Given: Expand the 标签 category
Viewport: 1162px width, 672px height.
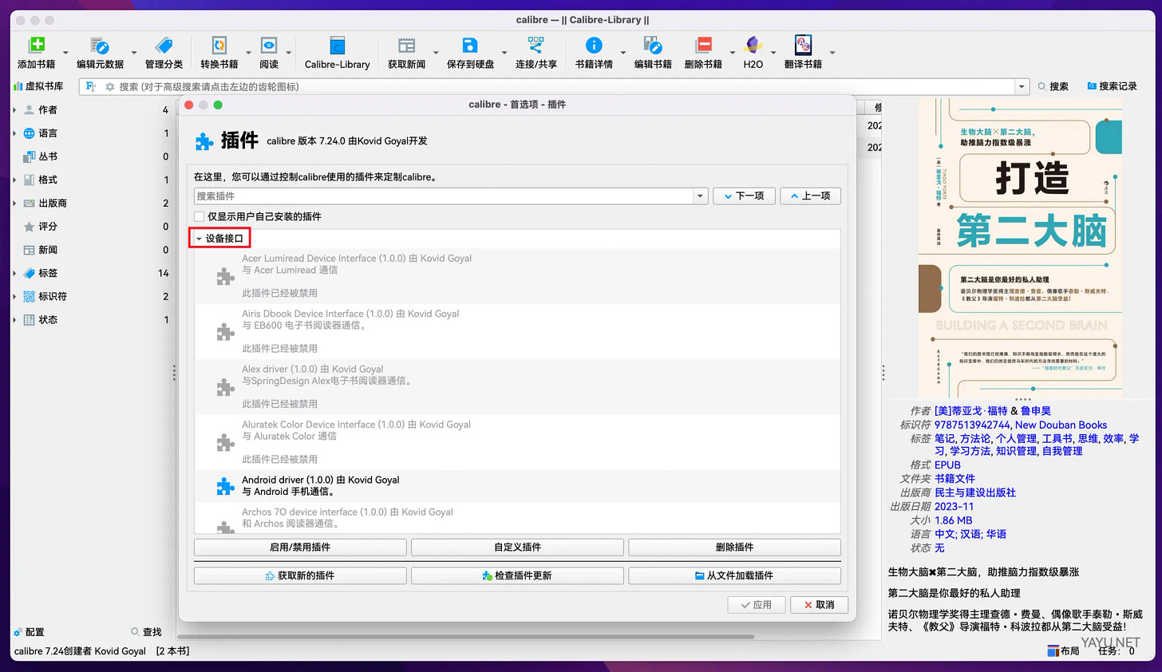Looking at the screenshot, I should pos(15,273).
